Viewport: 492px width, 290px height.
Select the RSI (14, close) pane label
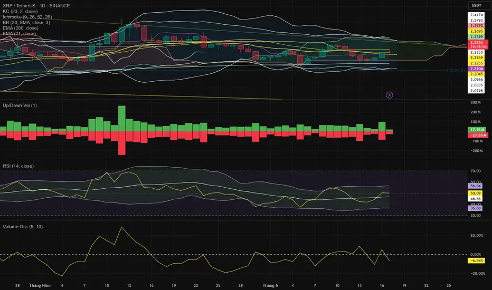tap(18, 166)
